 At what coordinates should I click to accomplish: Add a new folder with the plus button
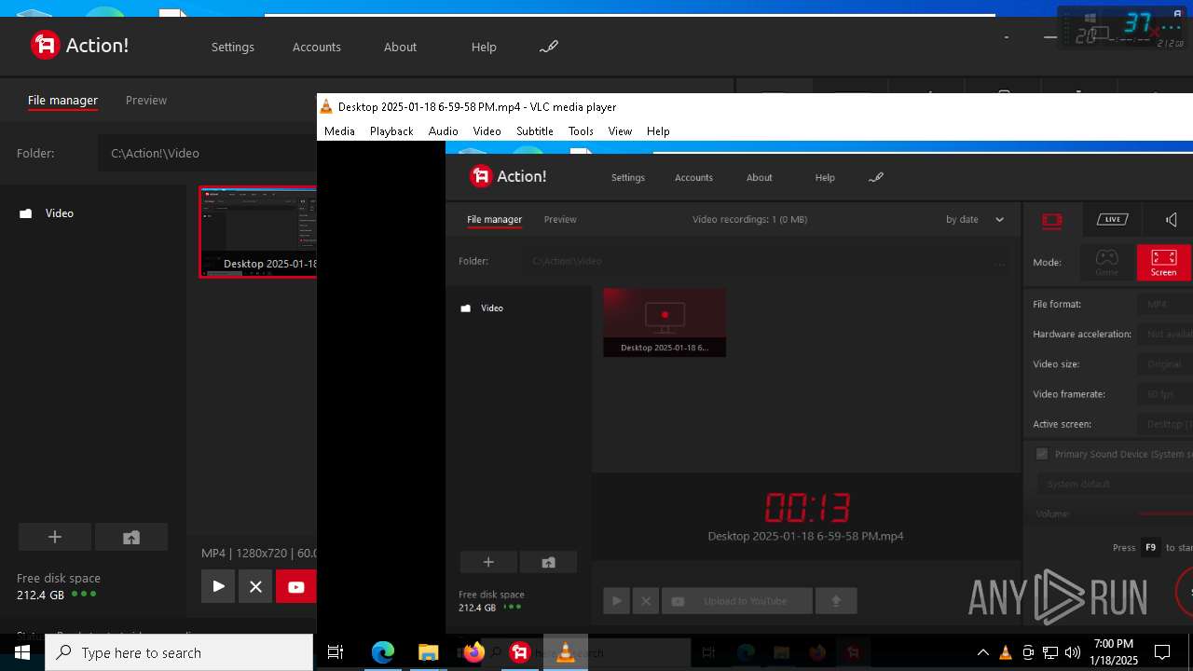pyautogui.click(x=55, y=537)
